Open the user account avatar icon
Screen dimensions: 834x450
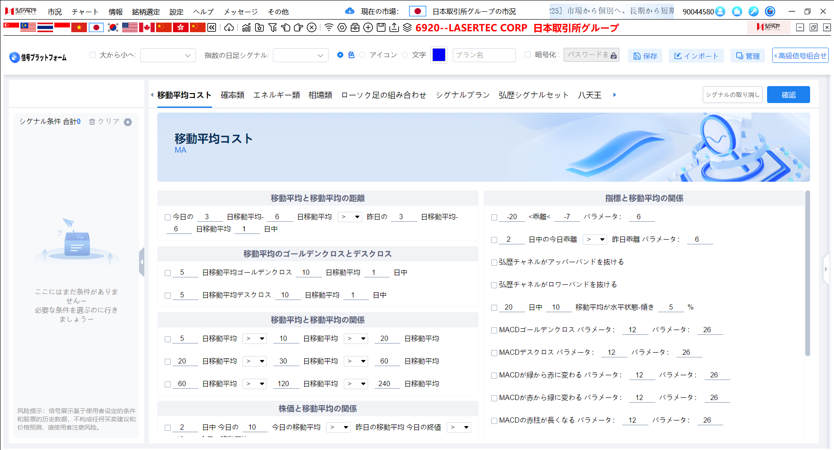click(x=720, y=11)
